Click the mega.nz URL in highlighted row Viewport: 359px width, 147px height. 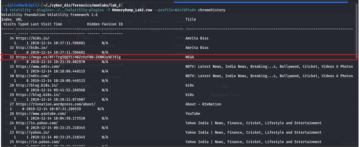pyautogui.click(x=68, y=57)
